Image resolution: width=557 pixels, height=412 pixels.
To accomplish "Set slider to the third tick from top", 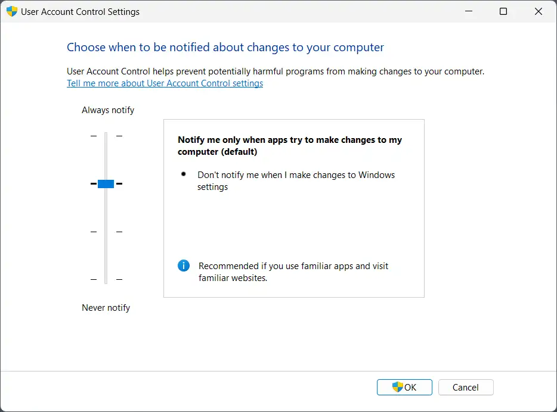I will (106, 232).
